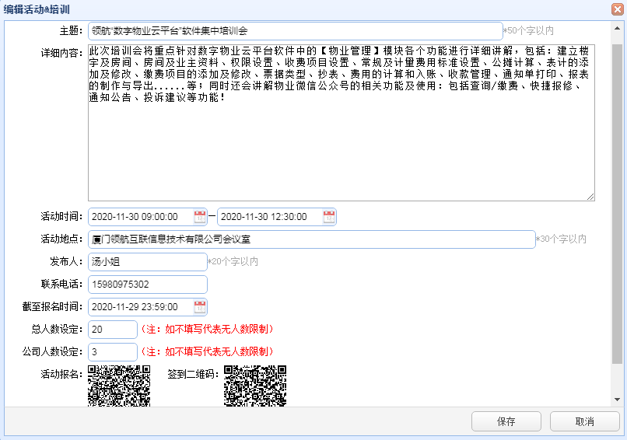
Task: Click into the 主题 subject field
Action: (295, 32)
